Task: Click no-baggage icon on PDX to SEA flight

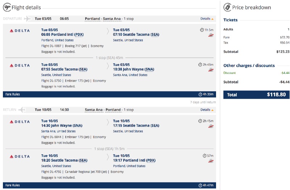Action: [x=211, y=35]
